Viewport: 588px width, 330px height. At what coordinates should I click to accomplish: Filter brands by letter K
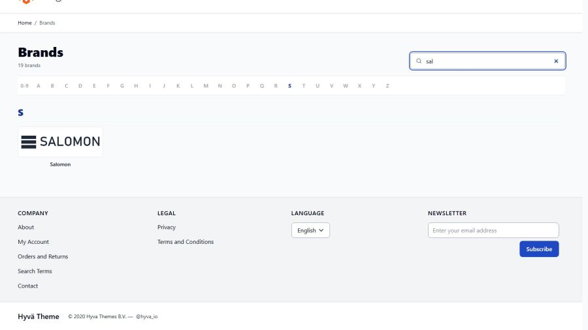(178, 85)
